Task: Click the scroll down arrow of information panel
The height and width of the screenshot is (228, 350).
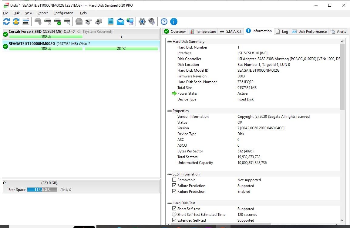Action: (342, 220)
